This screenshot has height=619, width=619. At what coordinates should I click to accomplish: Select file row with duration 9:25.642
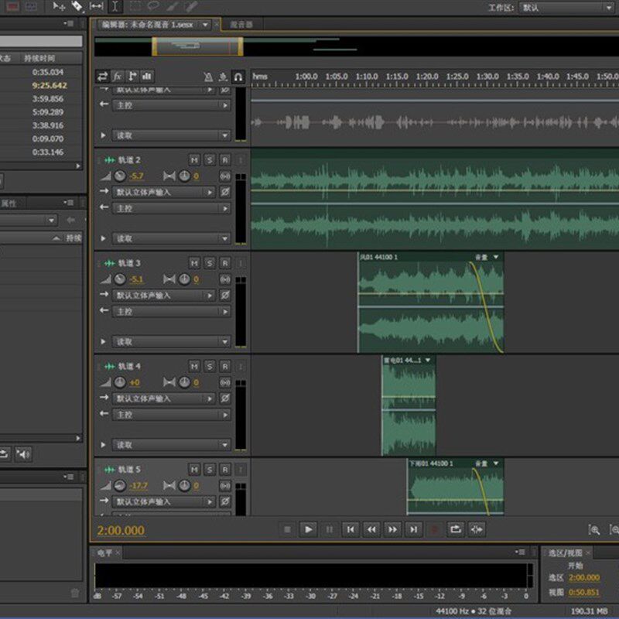(41, 85)
